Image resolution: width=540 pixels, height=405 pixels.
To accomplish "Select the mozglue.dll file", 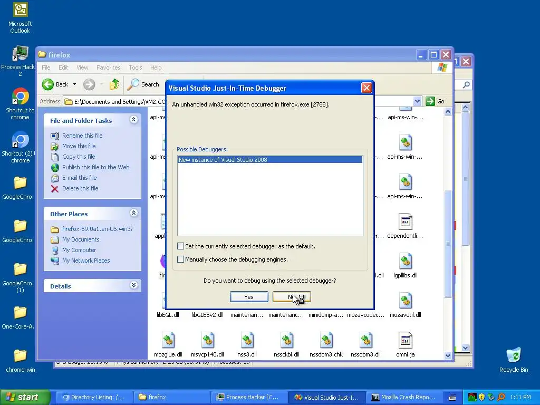I will 168,344.
